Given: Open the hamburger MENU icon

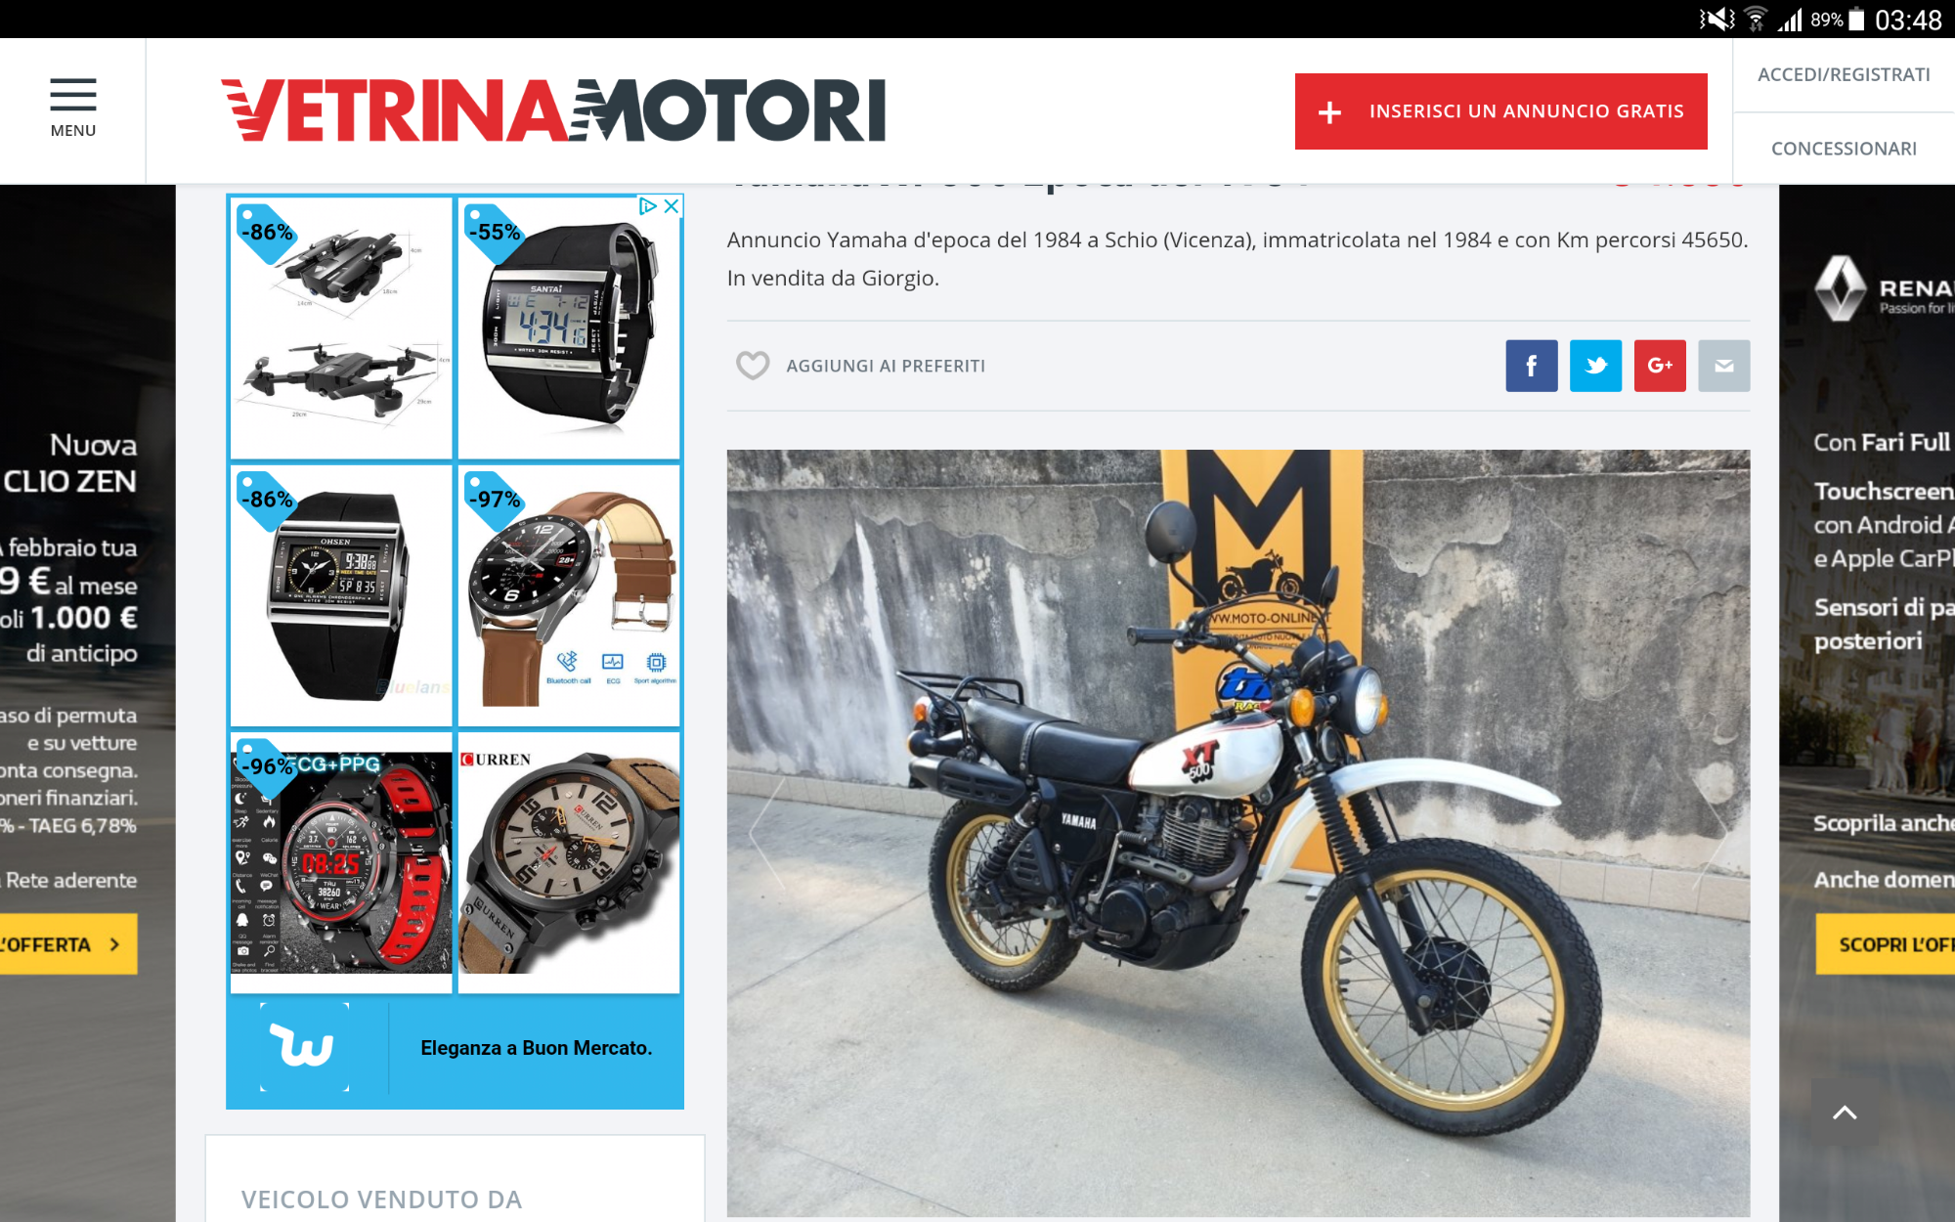Looking at the screenshot, I should [x=73, y=109].
